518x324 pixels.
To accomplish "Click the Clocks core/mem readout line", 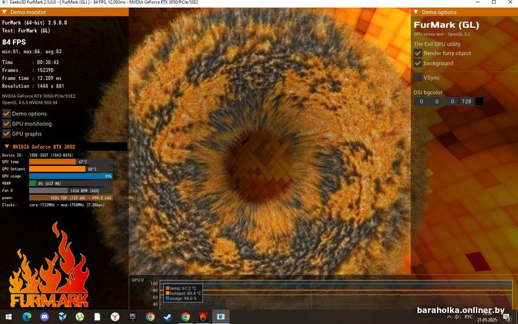I will pyautogui.click(x=53, y=205).
